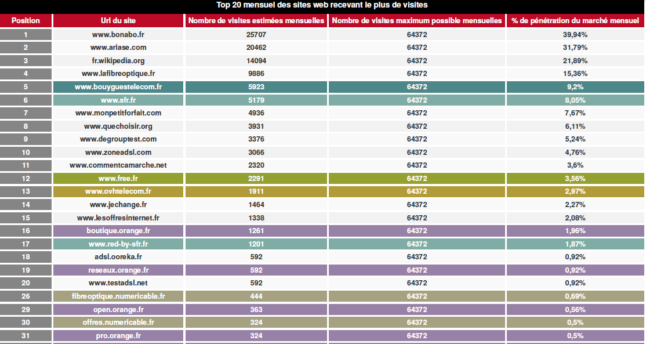
Task: Select the offres.numericable.fr cell
Action: 118,322
